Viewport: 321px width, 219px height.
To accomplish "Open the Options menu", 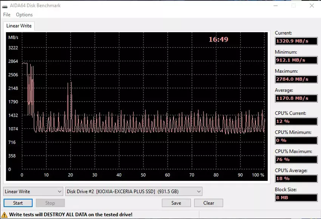I will click(24, 15).
